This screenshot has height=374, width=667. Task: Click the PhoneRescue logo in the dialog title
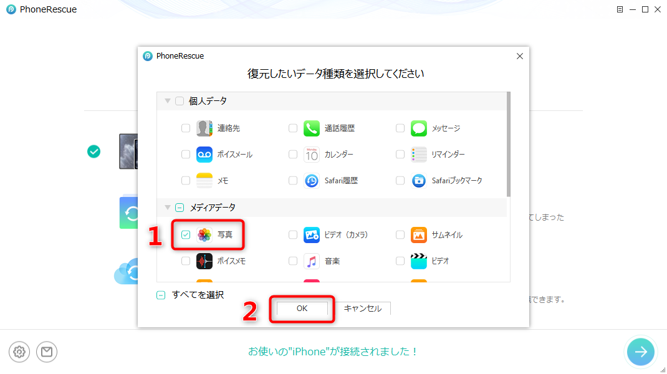pos(148,56)
